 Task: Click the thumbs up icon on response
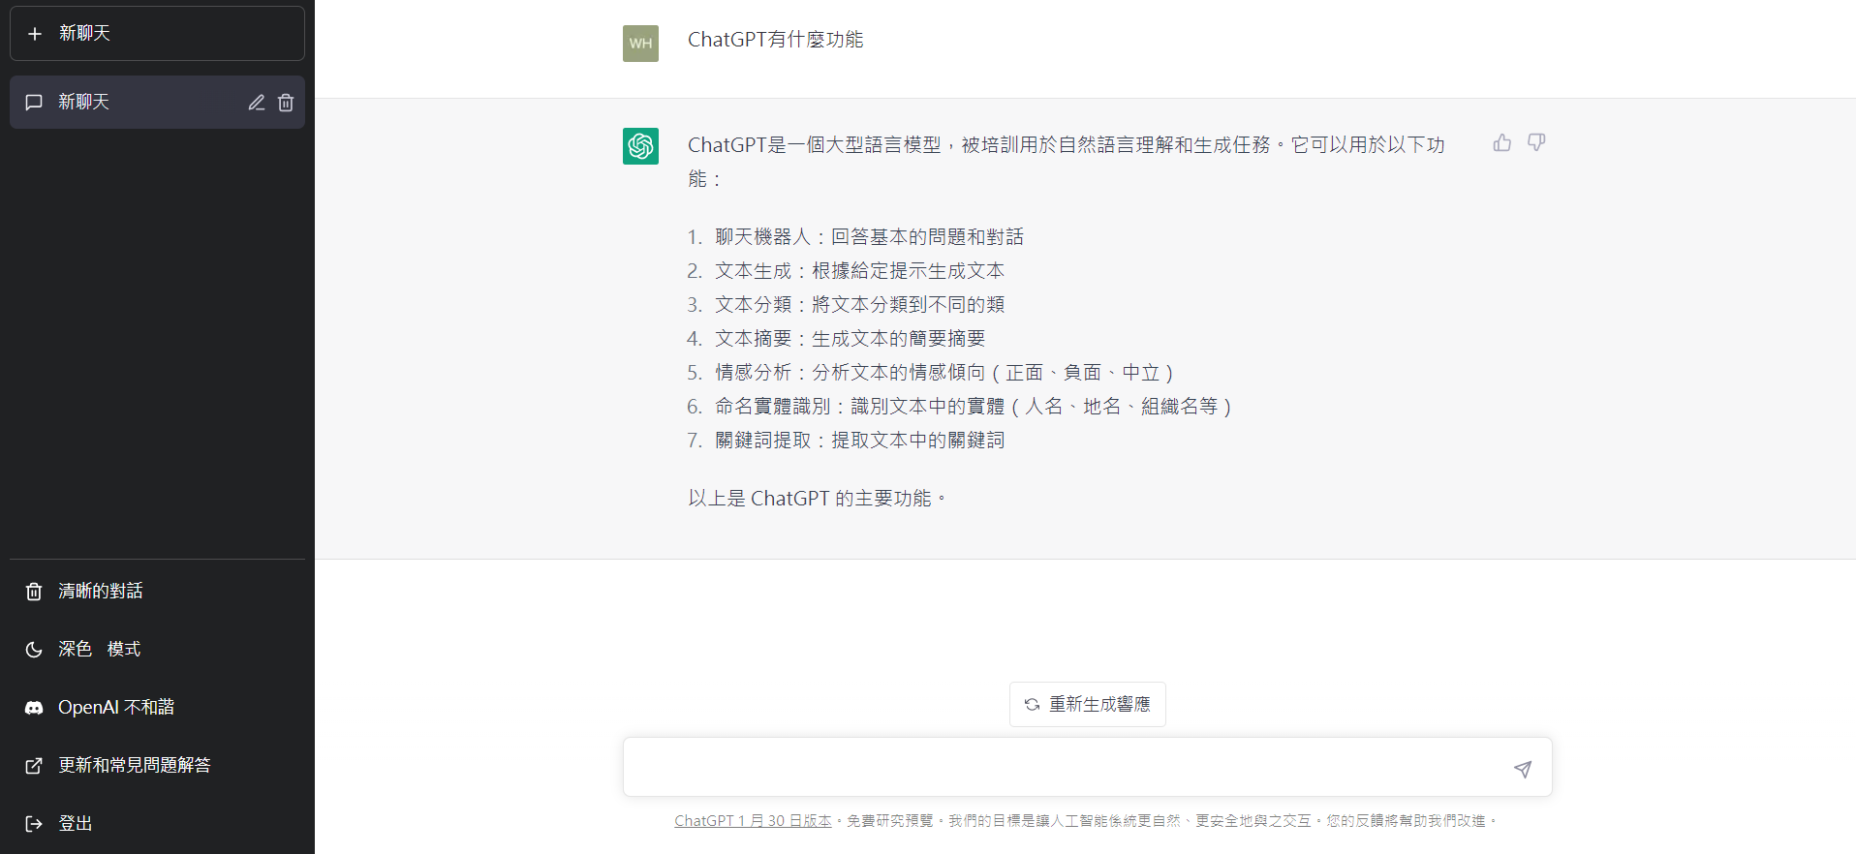coord(1502,143)
